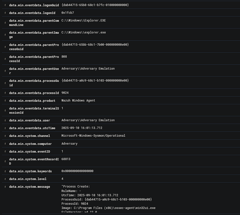240x215 pixels.
Task: Click the type icon beside data.win.eventdata.logonGuid
Action: (x=5, y=5)
